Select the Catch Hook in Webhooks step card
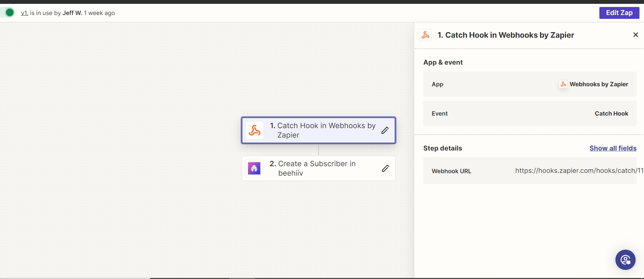This screenshot has height=279, width=644. pyautogui.click(x=319, y=130)
